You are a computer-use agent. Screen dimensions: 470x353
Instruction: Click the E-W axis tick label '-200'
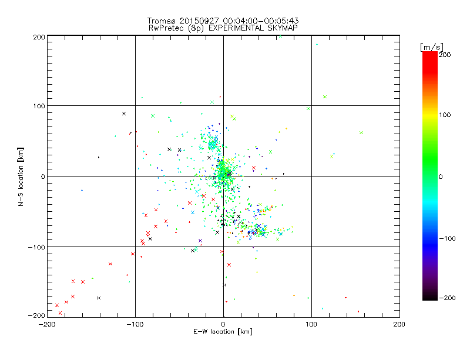[x=47, y=324]
